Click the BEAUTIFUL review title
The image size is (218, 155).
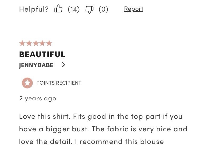pyautogui.click(x=42, y=54)
